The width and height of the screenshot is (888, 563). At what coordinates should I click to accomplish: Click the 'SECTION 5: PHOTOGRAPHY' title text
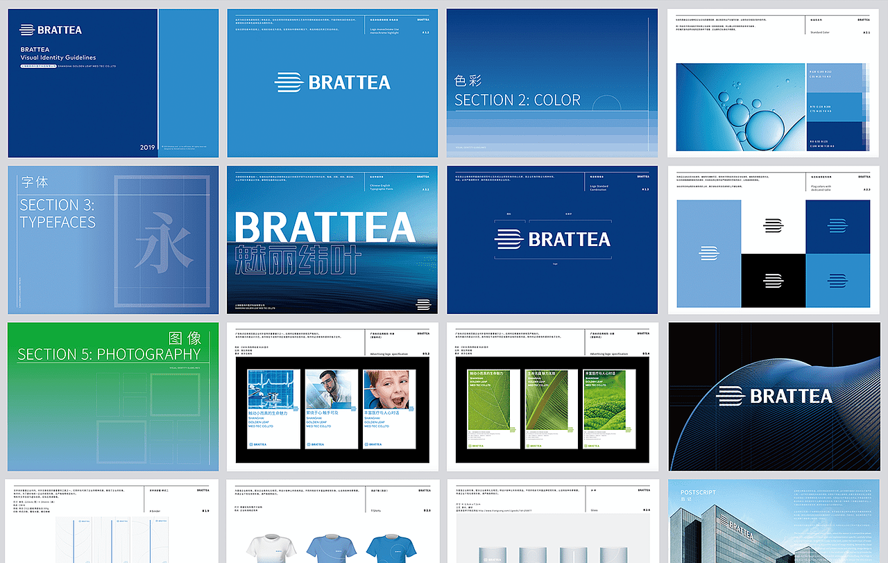pyautogui.click(x=109, y=354)
